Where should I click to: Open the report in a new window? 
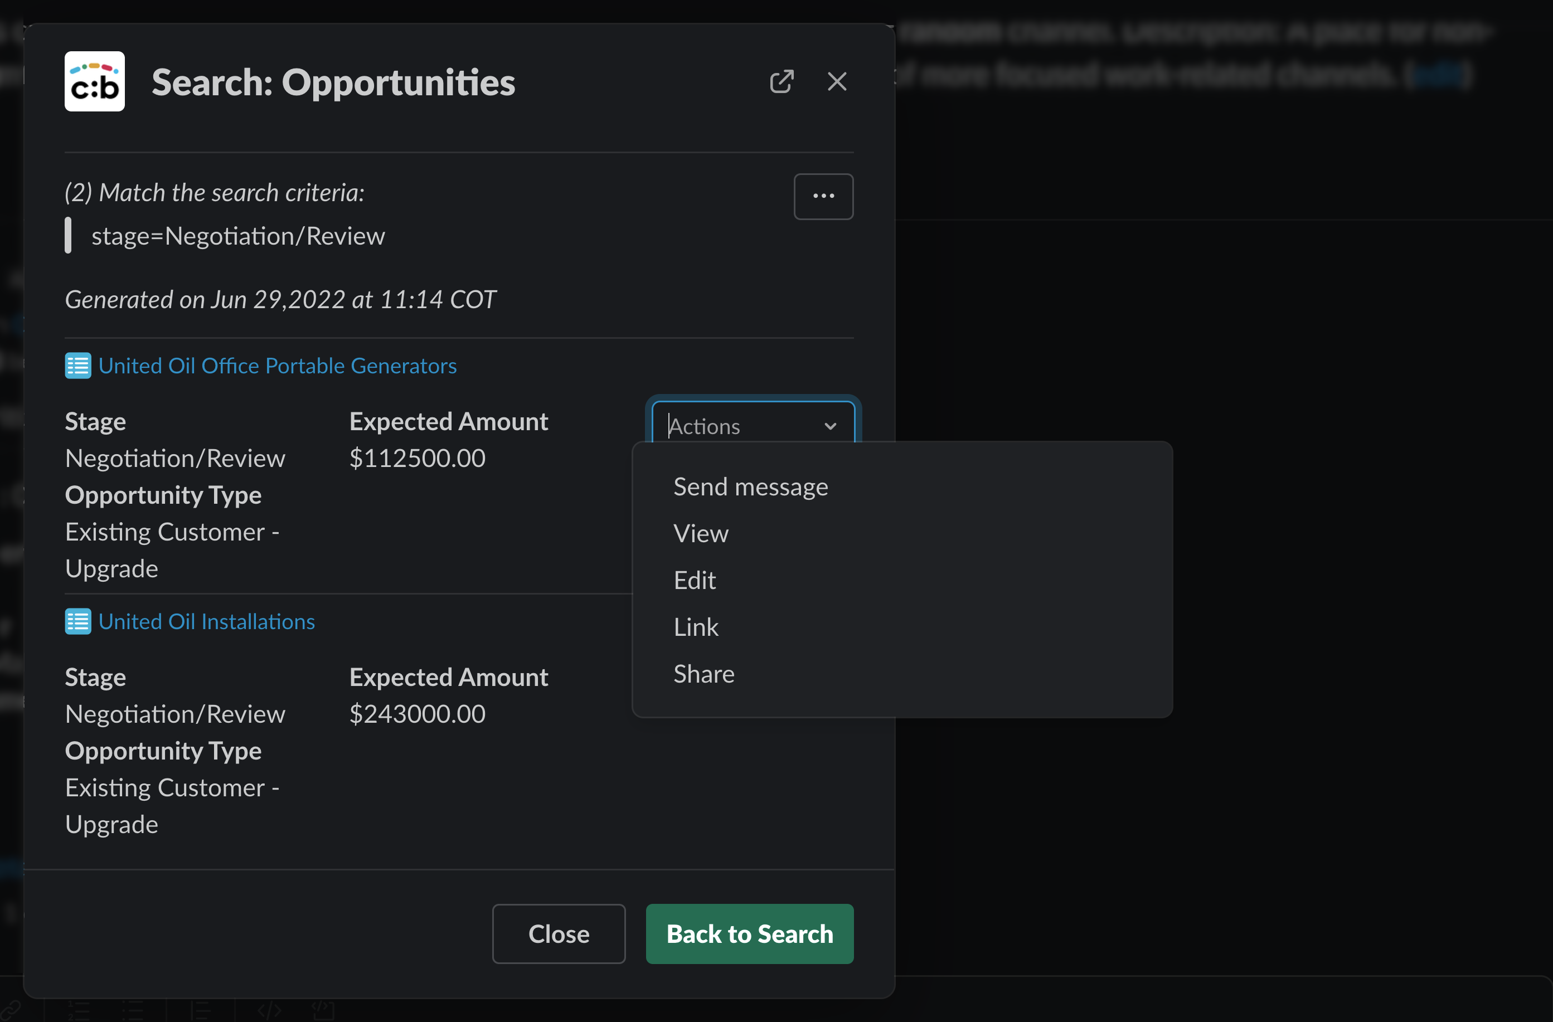click(x=782, y=81)
